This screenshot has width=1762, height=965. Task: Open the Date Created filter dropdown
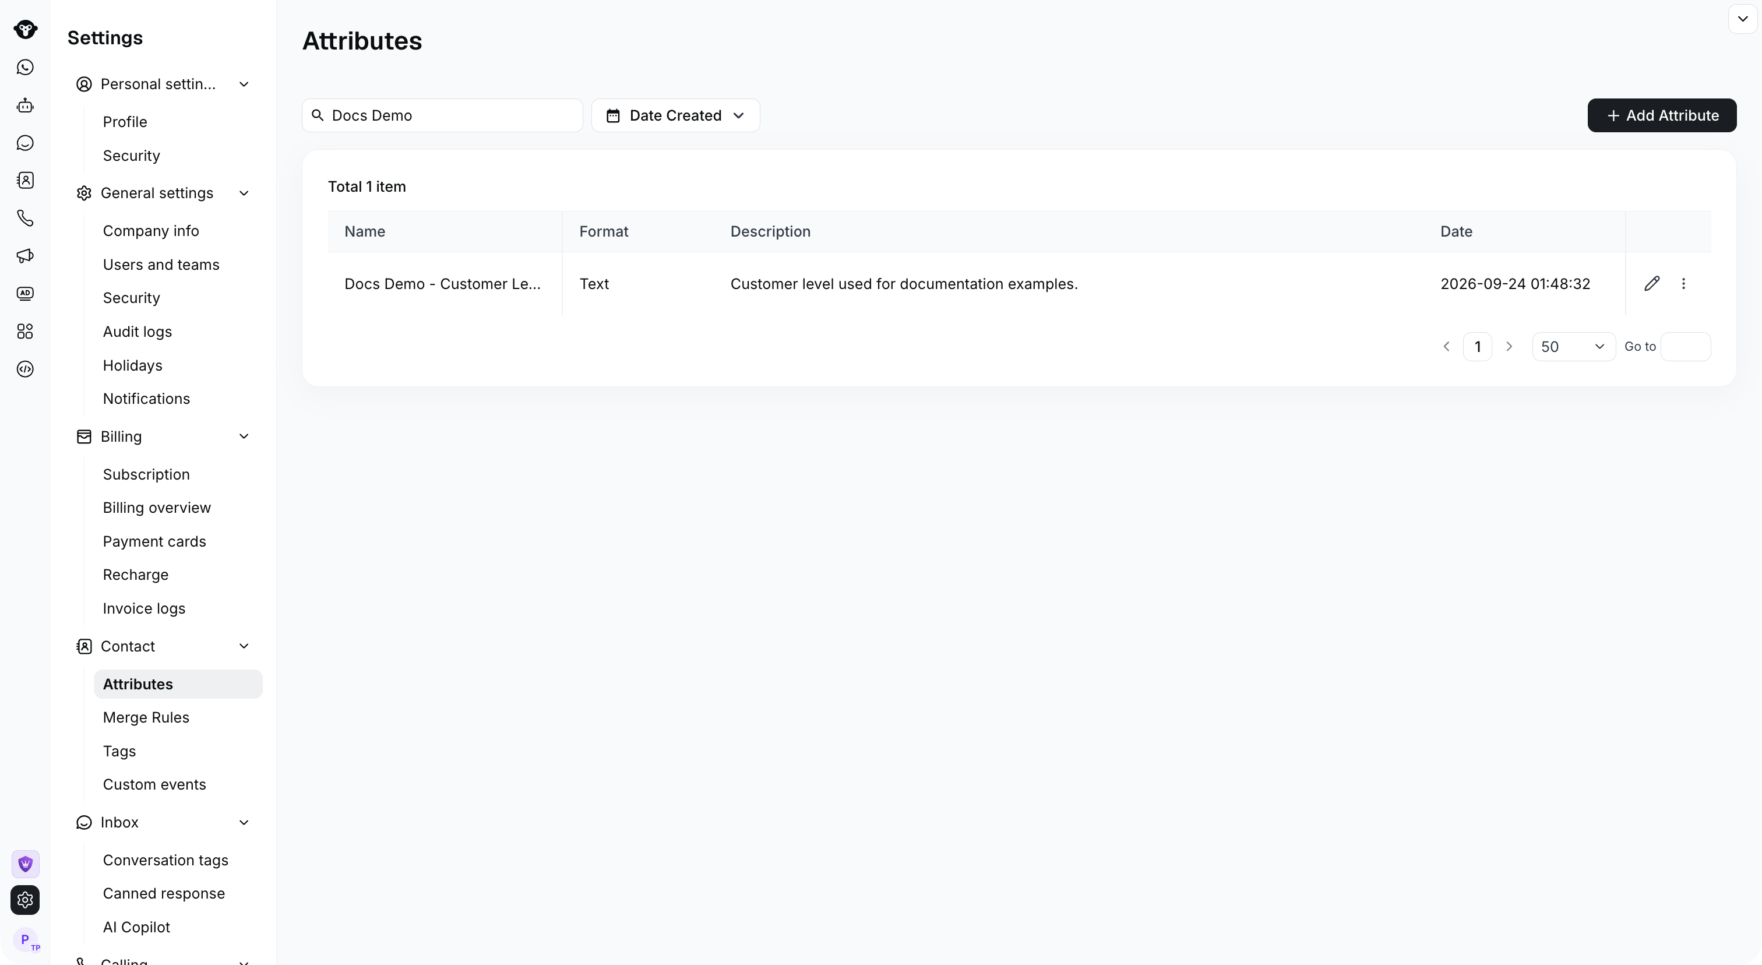tap(675, 115)
